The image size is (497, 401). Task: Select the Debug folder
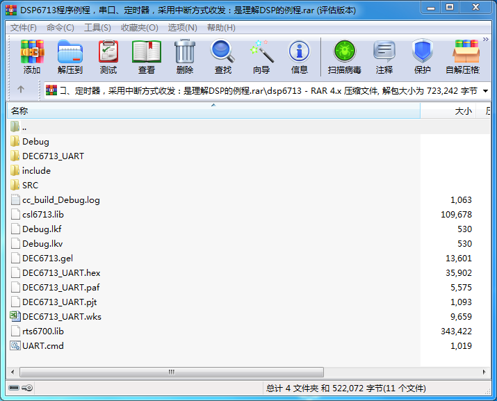pos(29,141)
